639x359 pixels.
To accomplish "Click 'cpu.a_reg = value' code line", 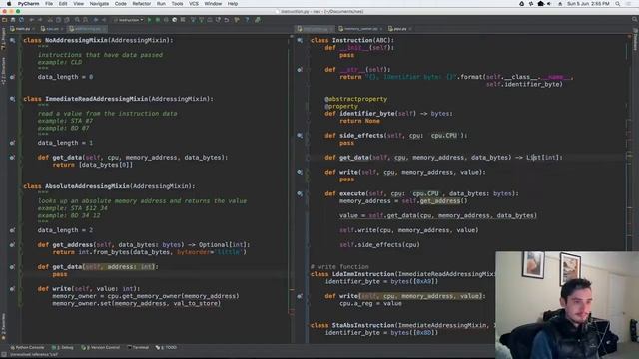I will coord(370,303).
